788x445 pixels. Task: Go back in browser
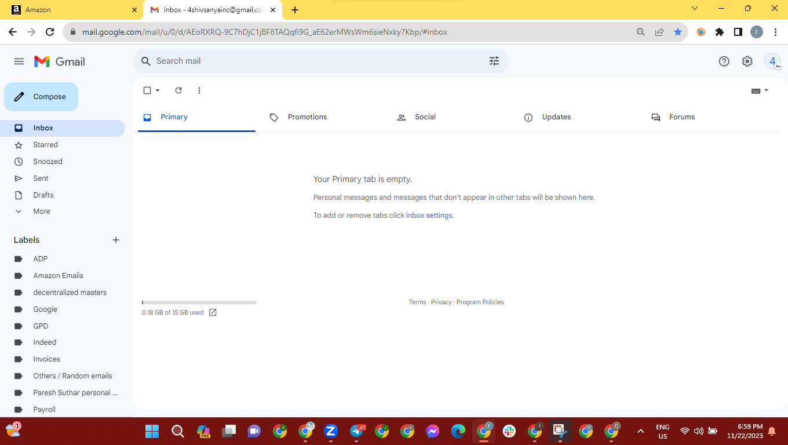[x=13, y=32]
